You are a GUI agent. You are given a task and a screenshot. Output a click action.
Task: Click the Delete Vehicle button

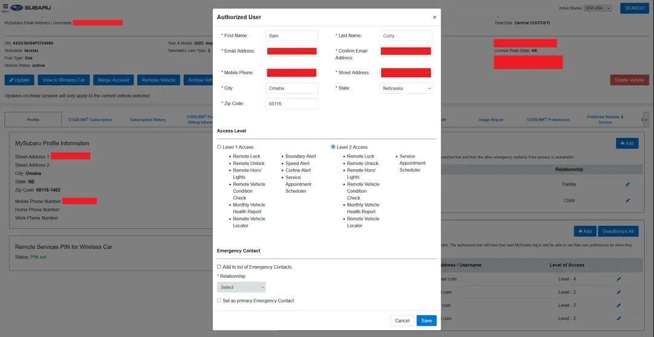(x=629, y=80)
